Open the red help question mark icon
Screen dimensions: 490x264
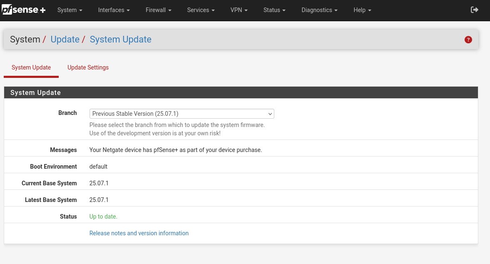point(468,40)
